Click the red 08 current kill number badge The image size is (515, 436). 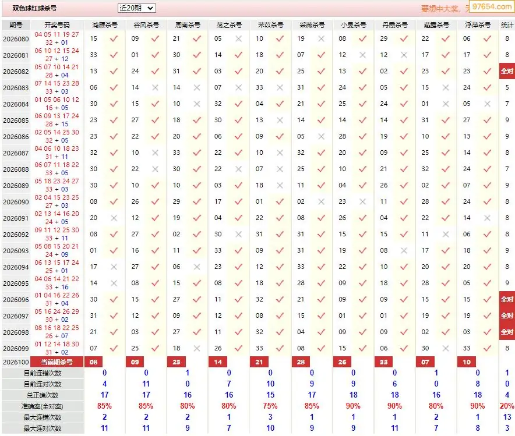94,362
